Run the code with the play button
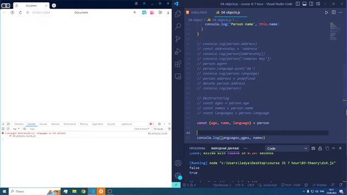 [x=326, y=12]
